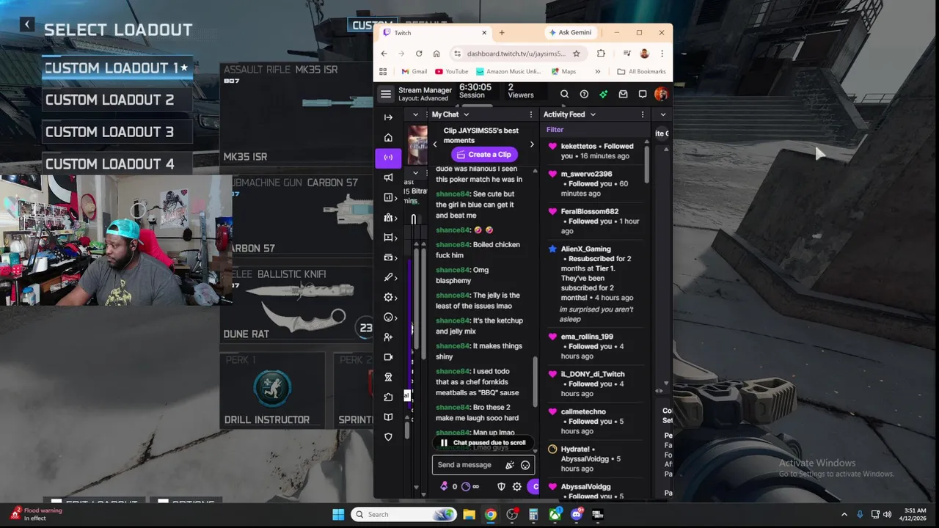Click the Activity Feed Filter link
Image resolution: width=939 pixels, height=528 pixels.
[555, 130]
